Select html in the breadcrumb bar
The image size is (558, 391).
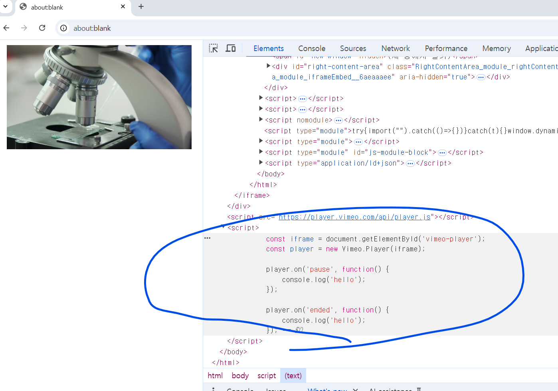pyautogui.click(x=215, y=375)
